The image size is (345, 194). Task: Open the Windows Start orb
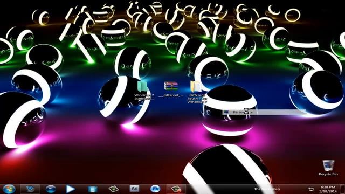pos(9,189)
